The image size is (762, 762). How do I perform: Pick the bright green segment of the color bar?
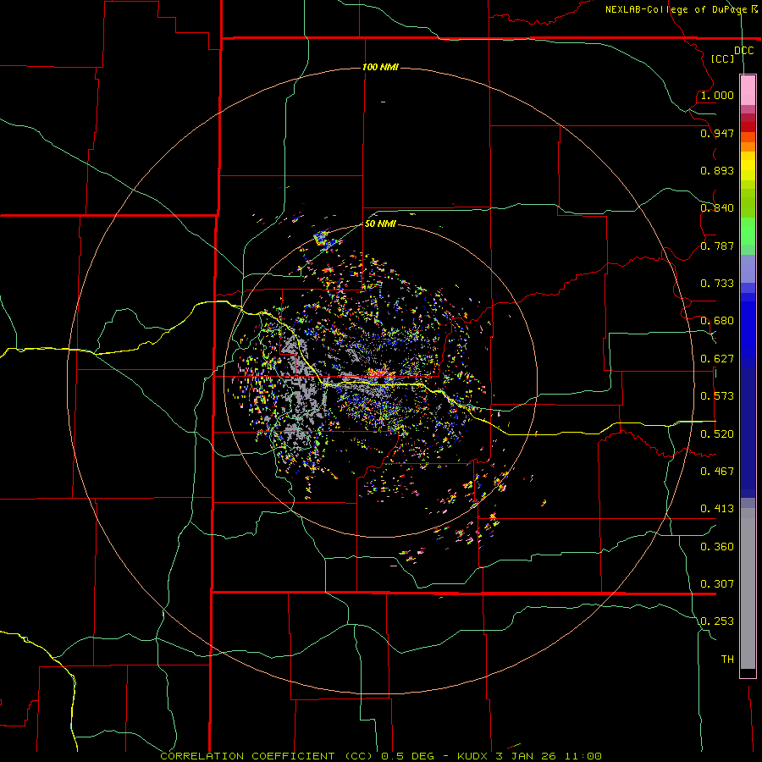click(x=748, y=231)
